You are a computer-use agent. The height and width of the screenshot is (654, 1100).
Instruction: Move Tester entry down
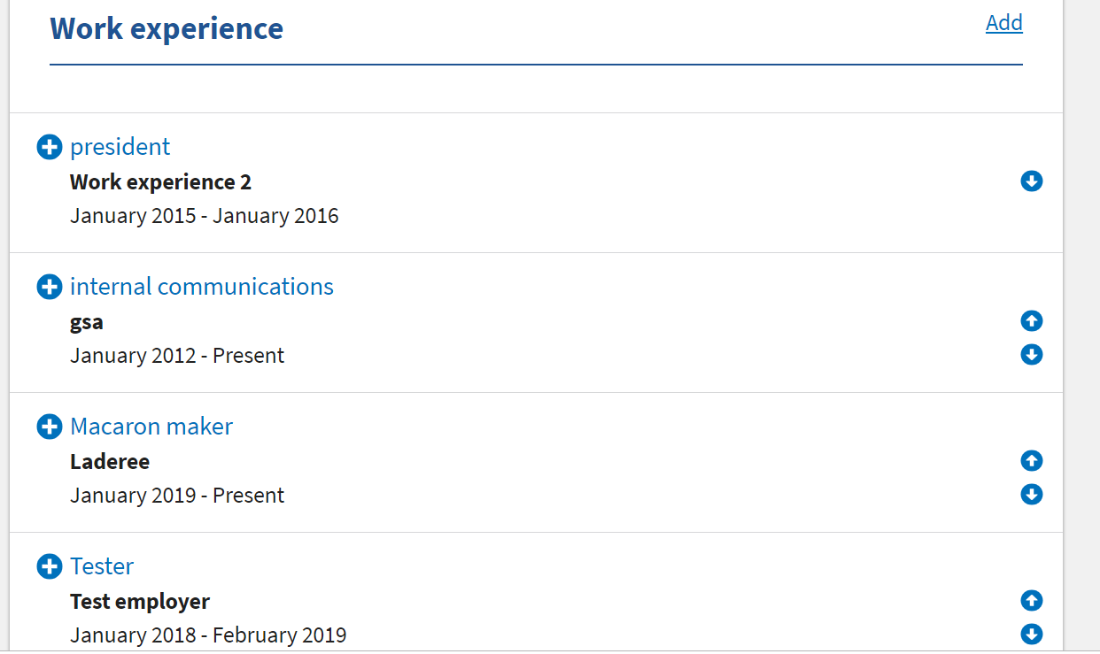[1031, 635]
